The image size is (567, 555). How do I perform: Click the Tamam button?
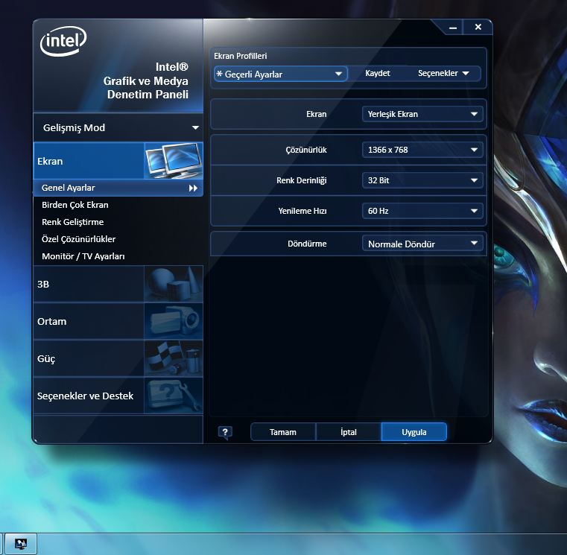click(283, 432)
